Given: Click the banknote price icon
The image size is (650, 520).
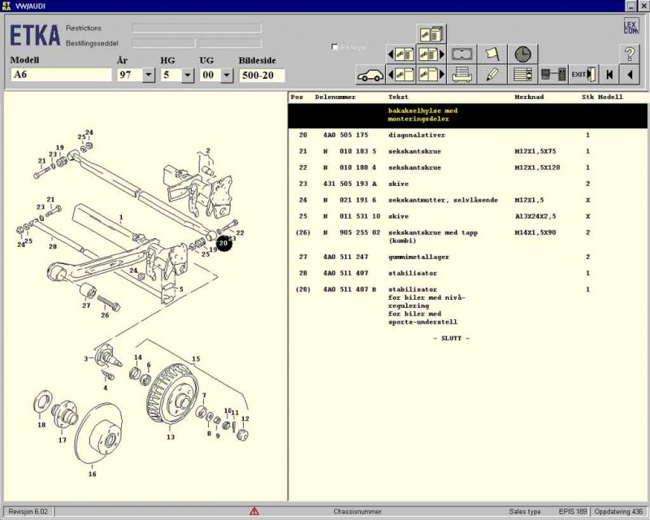Looking at the screenshot, I should click(463, 54).
